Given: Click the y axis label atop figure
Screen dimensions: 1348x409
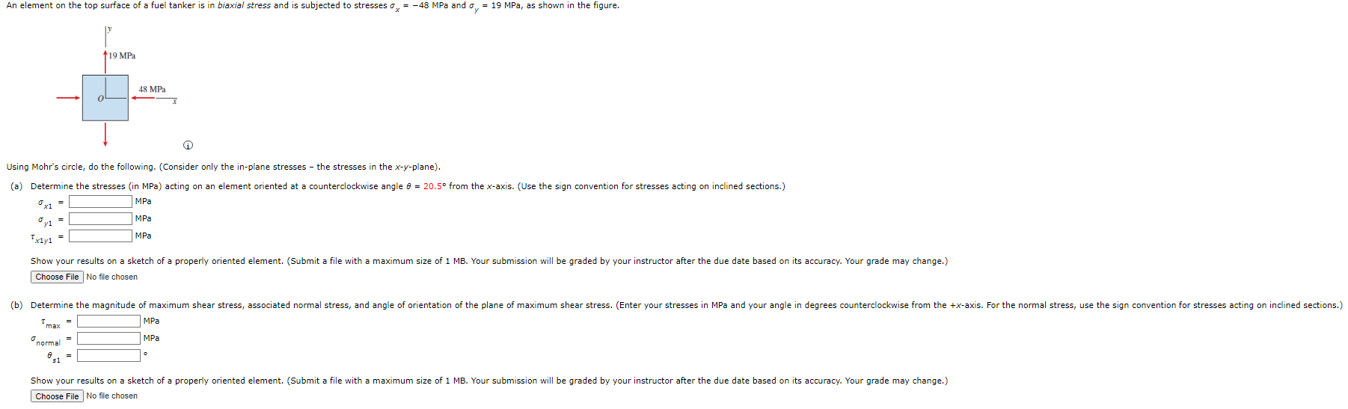Looking at the screenshot, I should click(x=109, y=28).
